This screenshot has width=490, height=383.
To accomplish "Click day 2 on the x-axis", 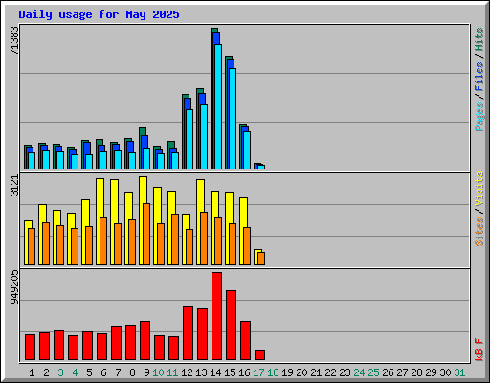I will tap(46, 372).
